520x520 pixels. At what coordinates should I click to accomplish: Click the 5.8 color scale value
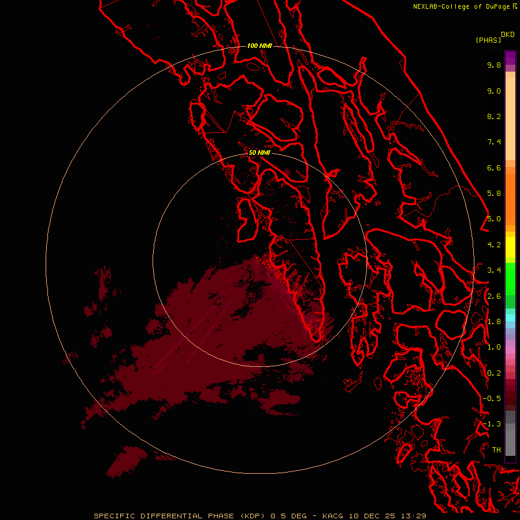(x=494, y=194)
